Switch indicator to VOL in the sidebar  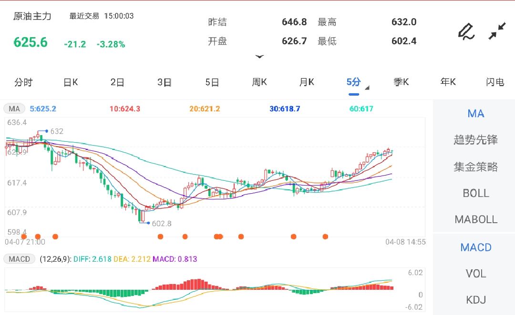click(x=474, y=274)
